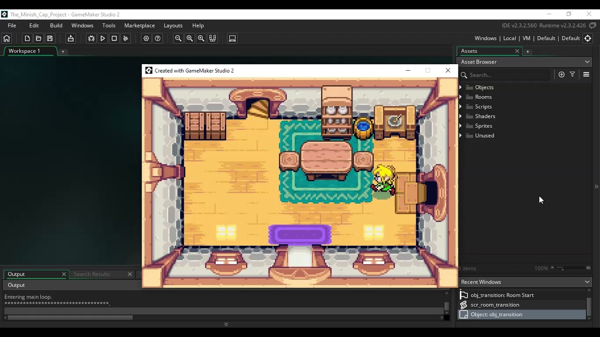Expand the Scripts folder
600x337 pixels.
pyautogui.click(x=461, y=107)
